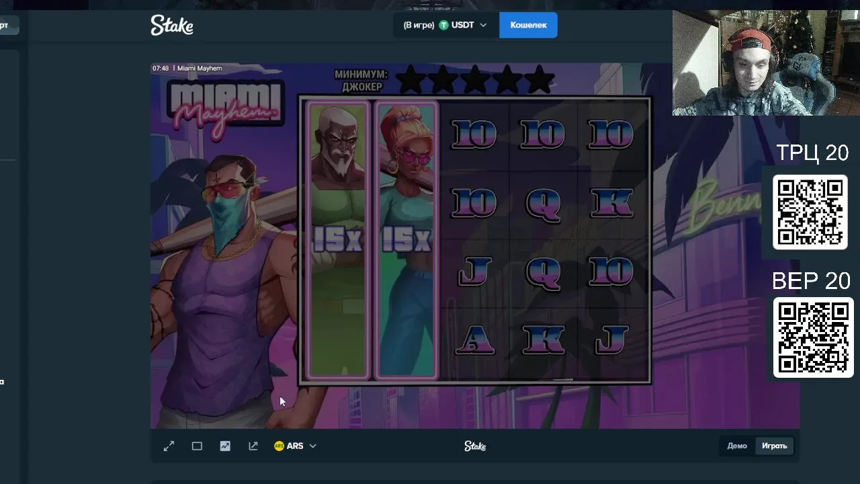Image resolution: width=860 pixels, height=484 pixels.
Task: Click the ВЕР 20 label
Action: point(811,280)
